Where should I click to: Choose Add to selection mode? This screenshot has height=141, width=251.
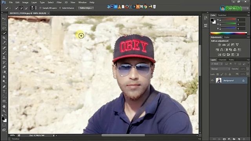[x=21, y=8]
